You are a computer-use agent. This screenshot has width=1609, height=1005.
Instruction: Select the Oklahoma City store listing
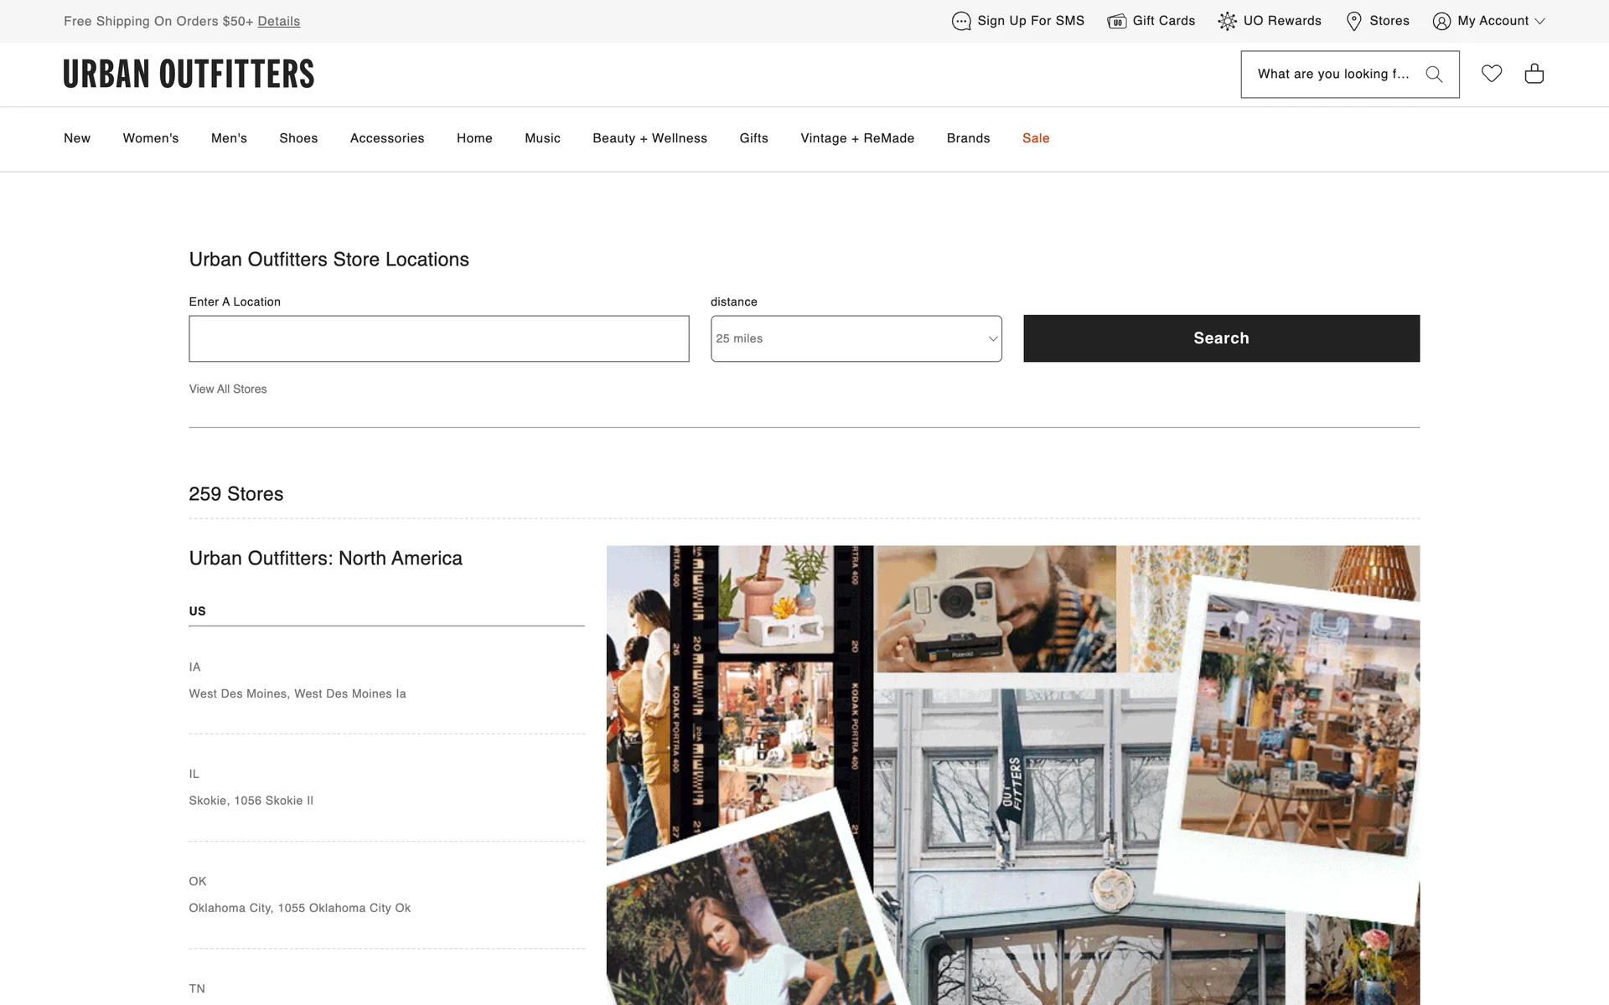tap(299, 908)
